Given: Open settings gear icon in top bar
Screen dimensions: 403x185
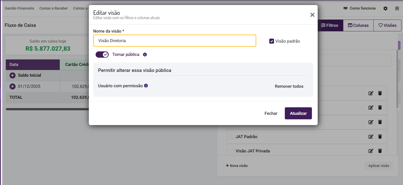Looking at the screenshot, I should 385,9.
